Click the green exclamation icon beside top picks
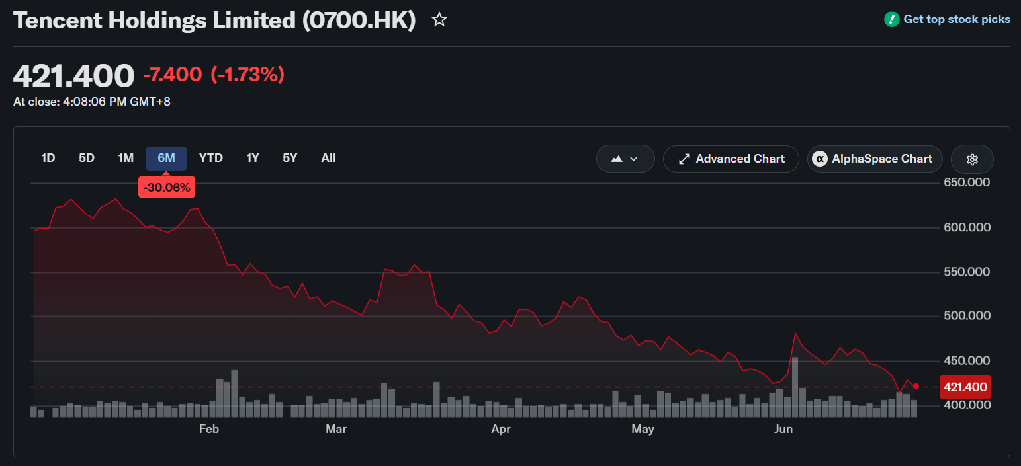1021x466 pixels. (891, 19)
